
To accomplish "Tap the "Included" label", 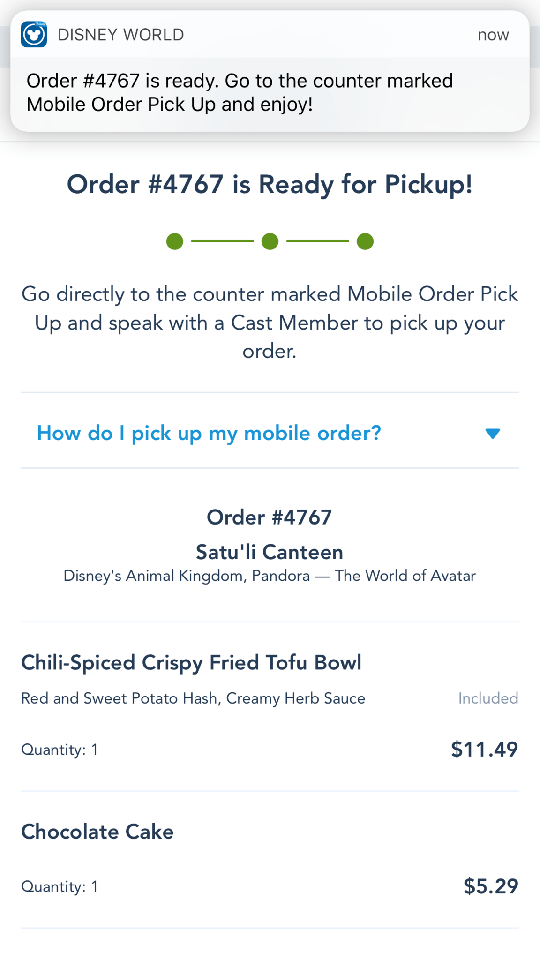I will (488, 698).
